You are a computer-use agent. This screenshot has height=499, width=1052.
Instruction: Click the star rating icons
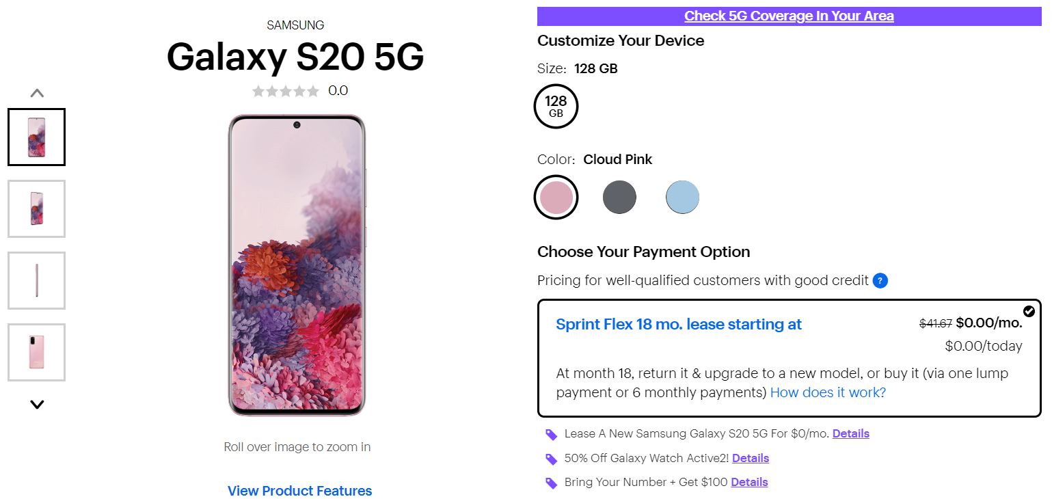pyautogui.click(x=285, y=91)
